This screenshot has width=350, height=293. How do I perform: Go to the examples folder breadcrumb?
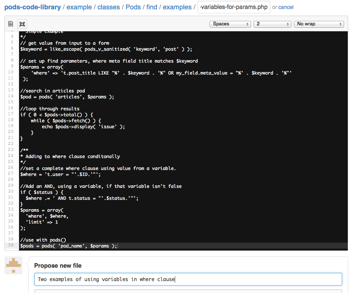pyautogui.click(x=177, y=7)
